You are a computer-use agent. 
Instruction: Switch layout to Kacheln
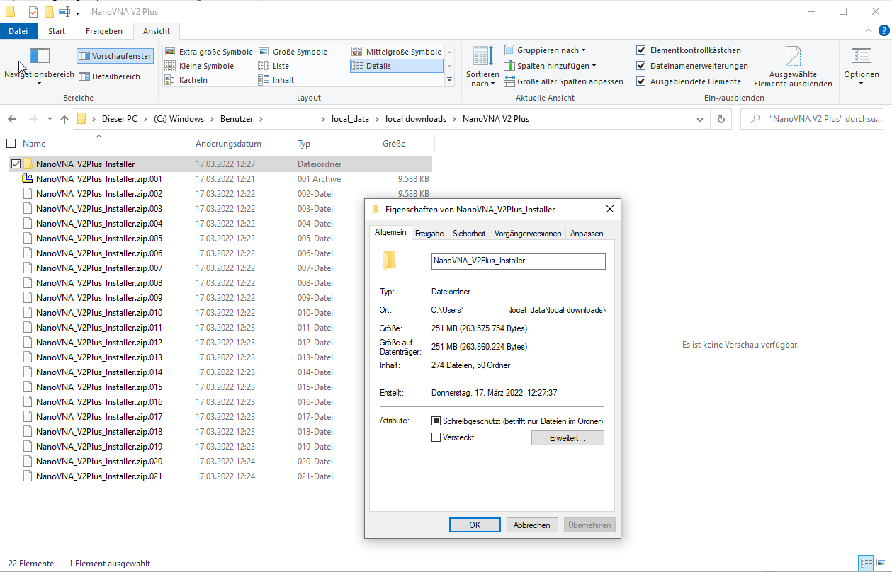click(186, 80)
